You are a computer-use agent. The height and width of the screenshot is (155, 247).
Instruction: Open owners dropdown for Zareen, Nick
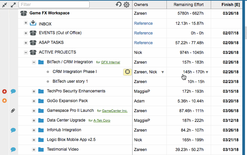point(162,72)
